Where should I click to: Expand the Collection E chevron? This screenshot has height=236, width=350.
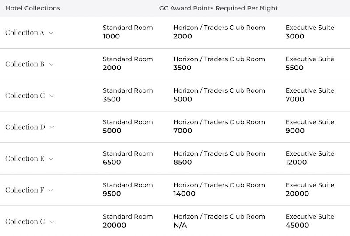[x=51, y=159]
